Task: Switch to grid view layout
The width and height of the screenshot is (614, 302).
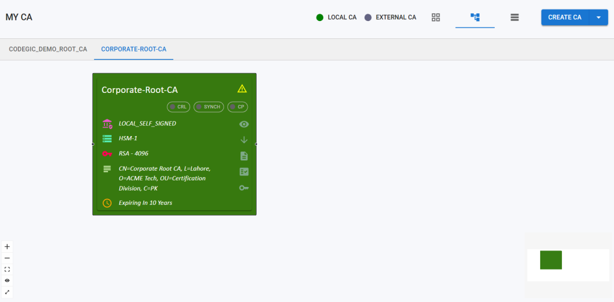Action: tap(436, 17)
